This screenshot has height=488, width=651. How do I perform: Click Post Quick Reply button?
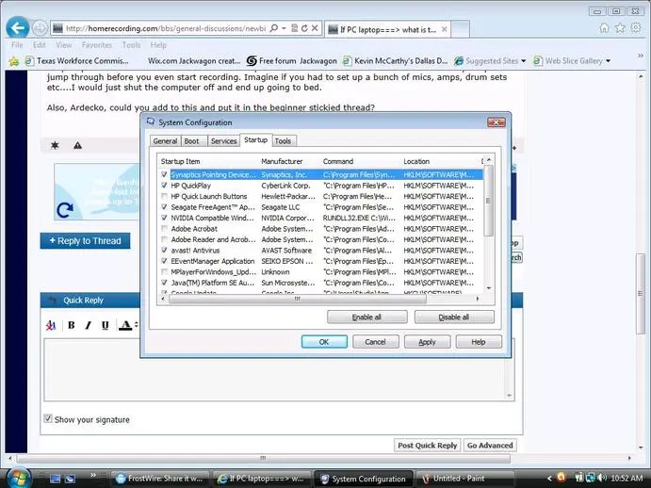427,446
